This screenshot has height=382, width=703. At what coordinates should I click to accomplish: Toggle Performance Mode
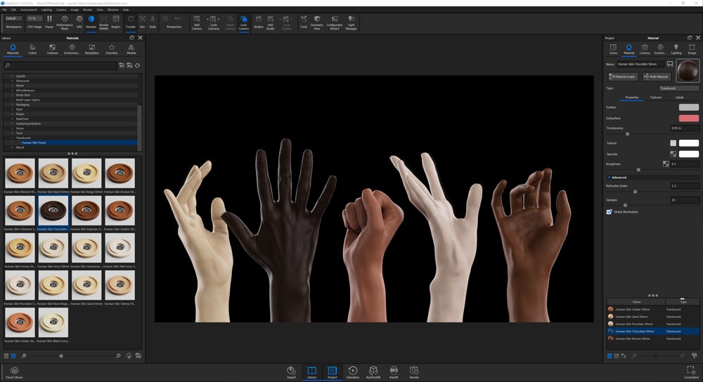pyautogui.click(x=65, y=22)
